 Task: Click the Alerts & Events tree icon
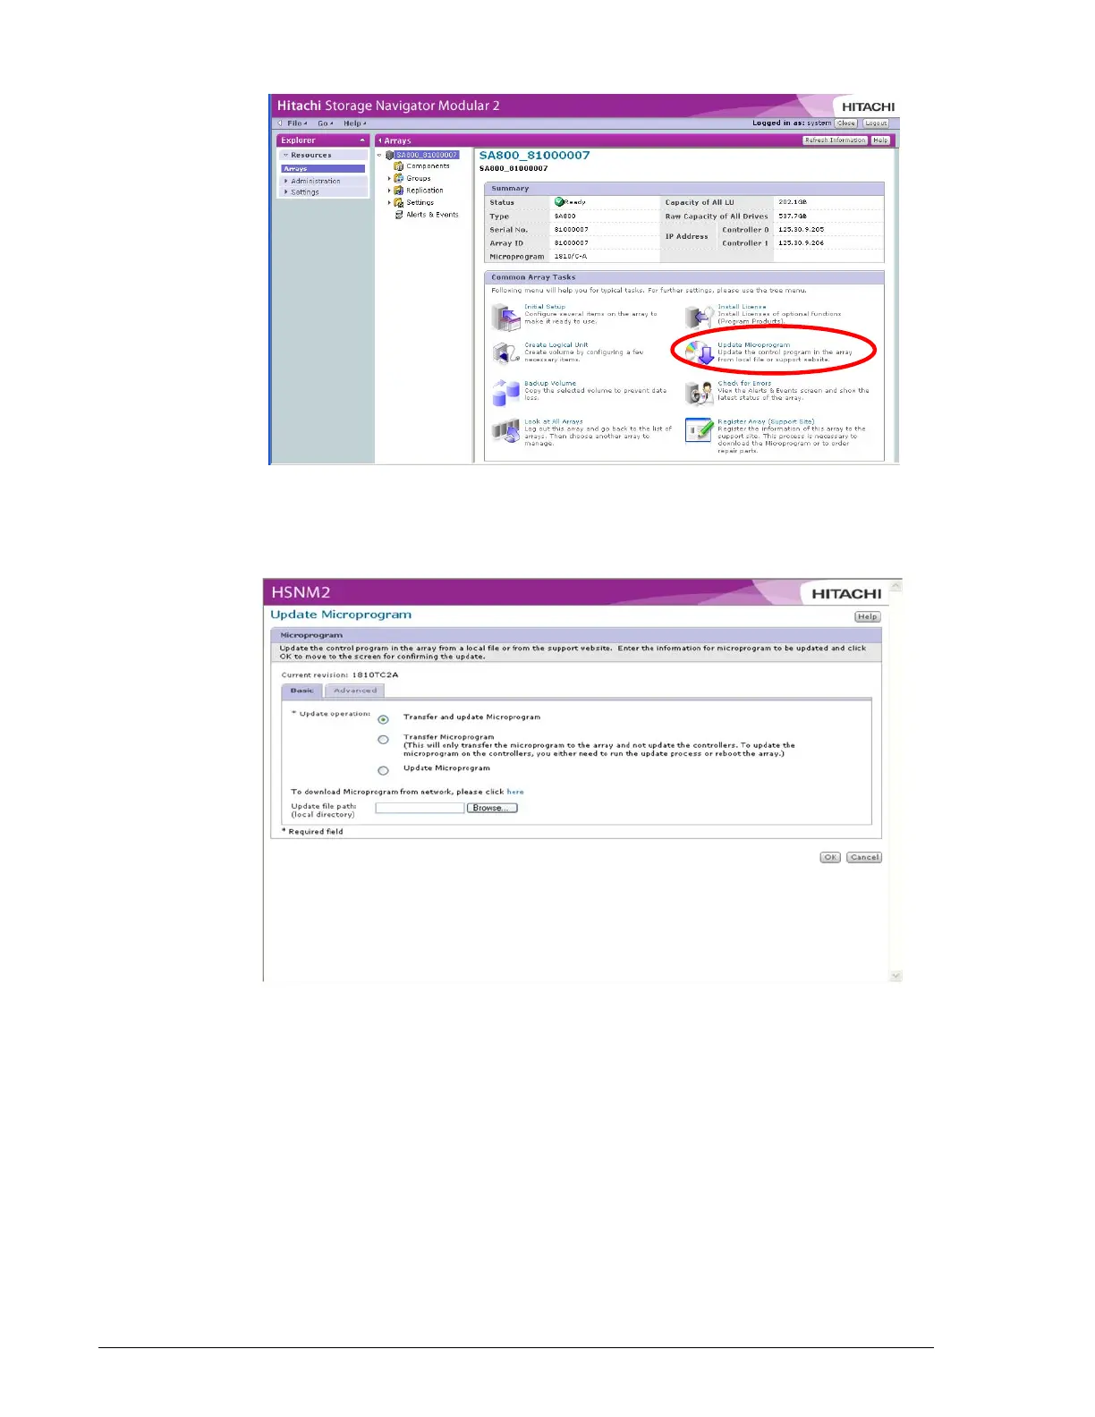tap(399, 215)
